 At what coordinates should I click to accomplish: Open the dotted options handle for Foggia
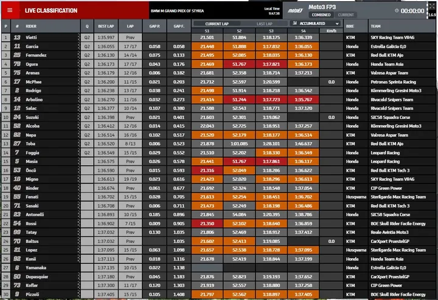tap(78, 152)
